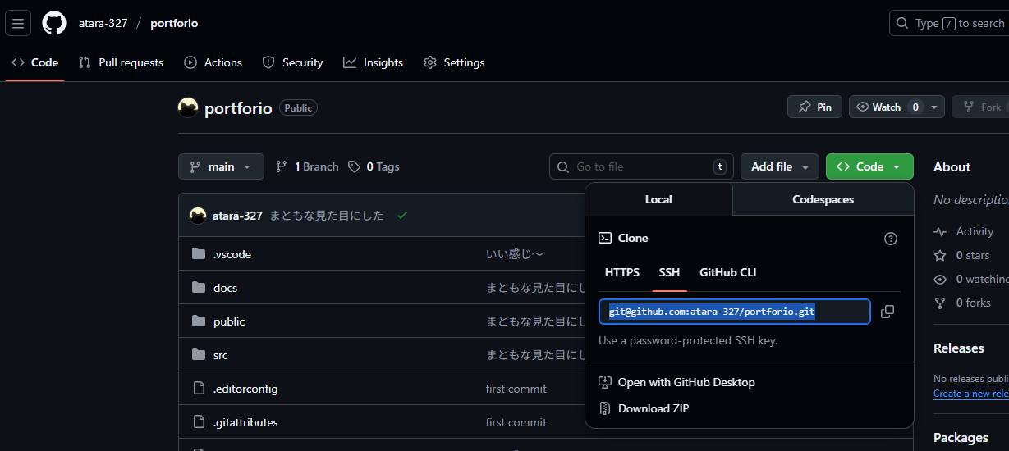Switch to the Code tab

click(35, 62)
